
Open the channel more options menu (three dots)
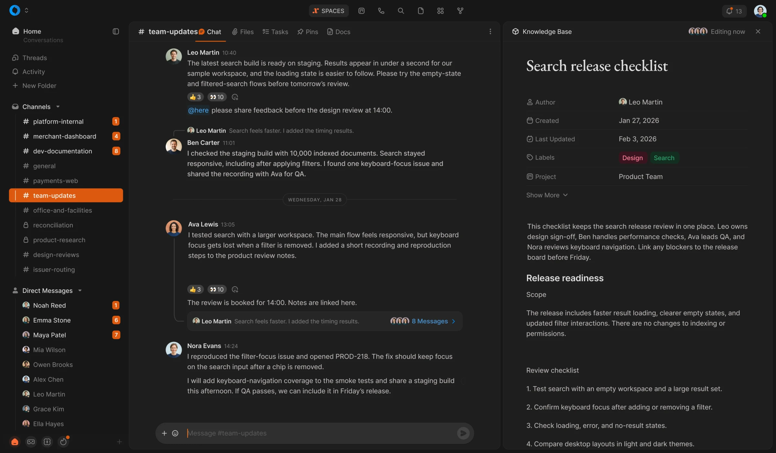pyautogui.click(x=490, y=31)
